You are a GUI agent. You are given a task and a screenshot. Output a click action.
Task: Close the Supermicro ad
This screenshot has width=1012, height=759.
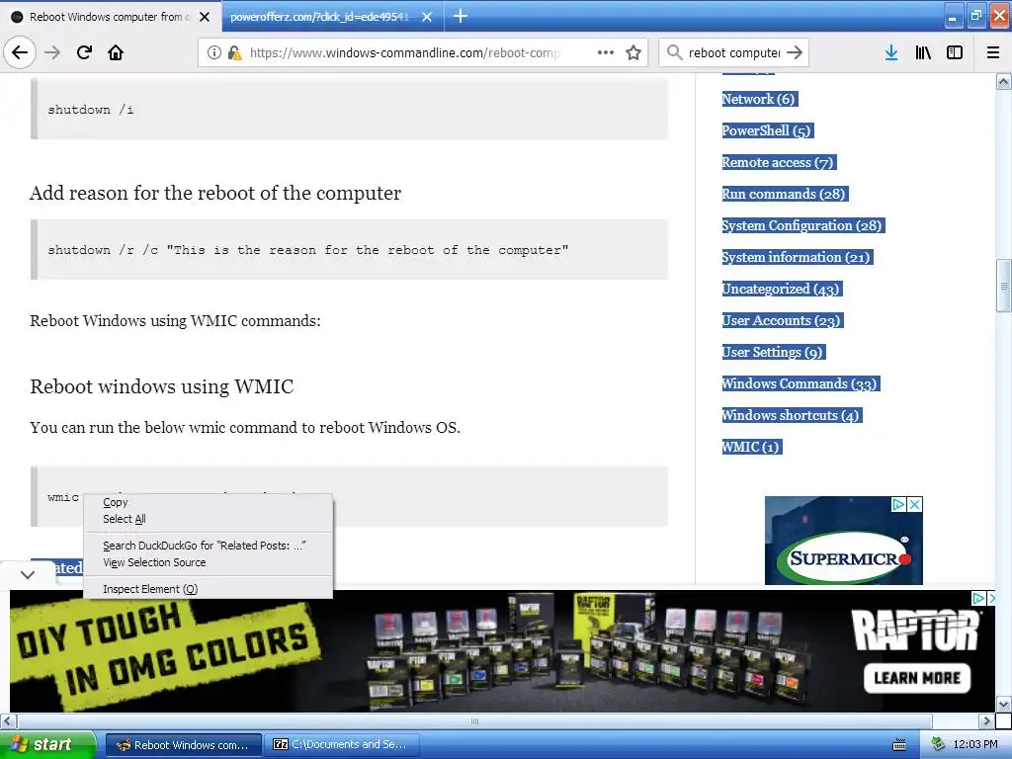[x=914, y=504]
